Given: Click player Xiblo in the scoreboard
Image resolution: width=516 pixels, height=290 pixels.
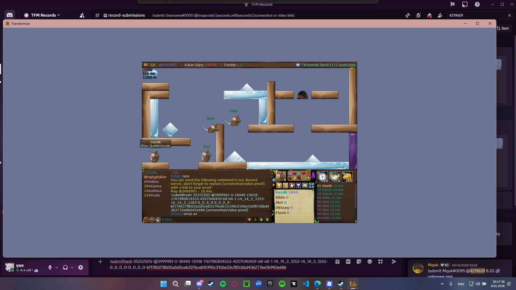Looking at the screenshot, I should tap(282, 198).
